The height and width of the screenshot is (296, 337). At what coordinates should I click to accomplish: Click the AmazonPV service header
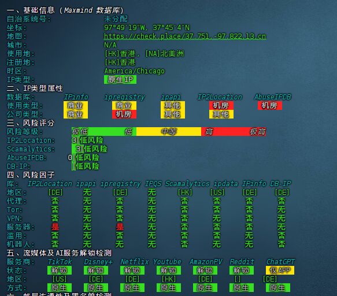[x=206, y=262]
